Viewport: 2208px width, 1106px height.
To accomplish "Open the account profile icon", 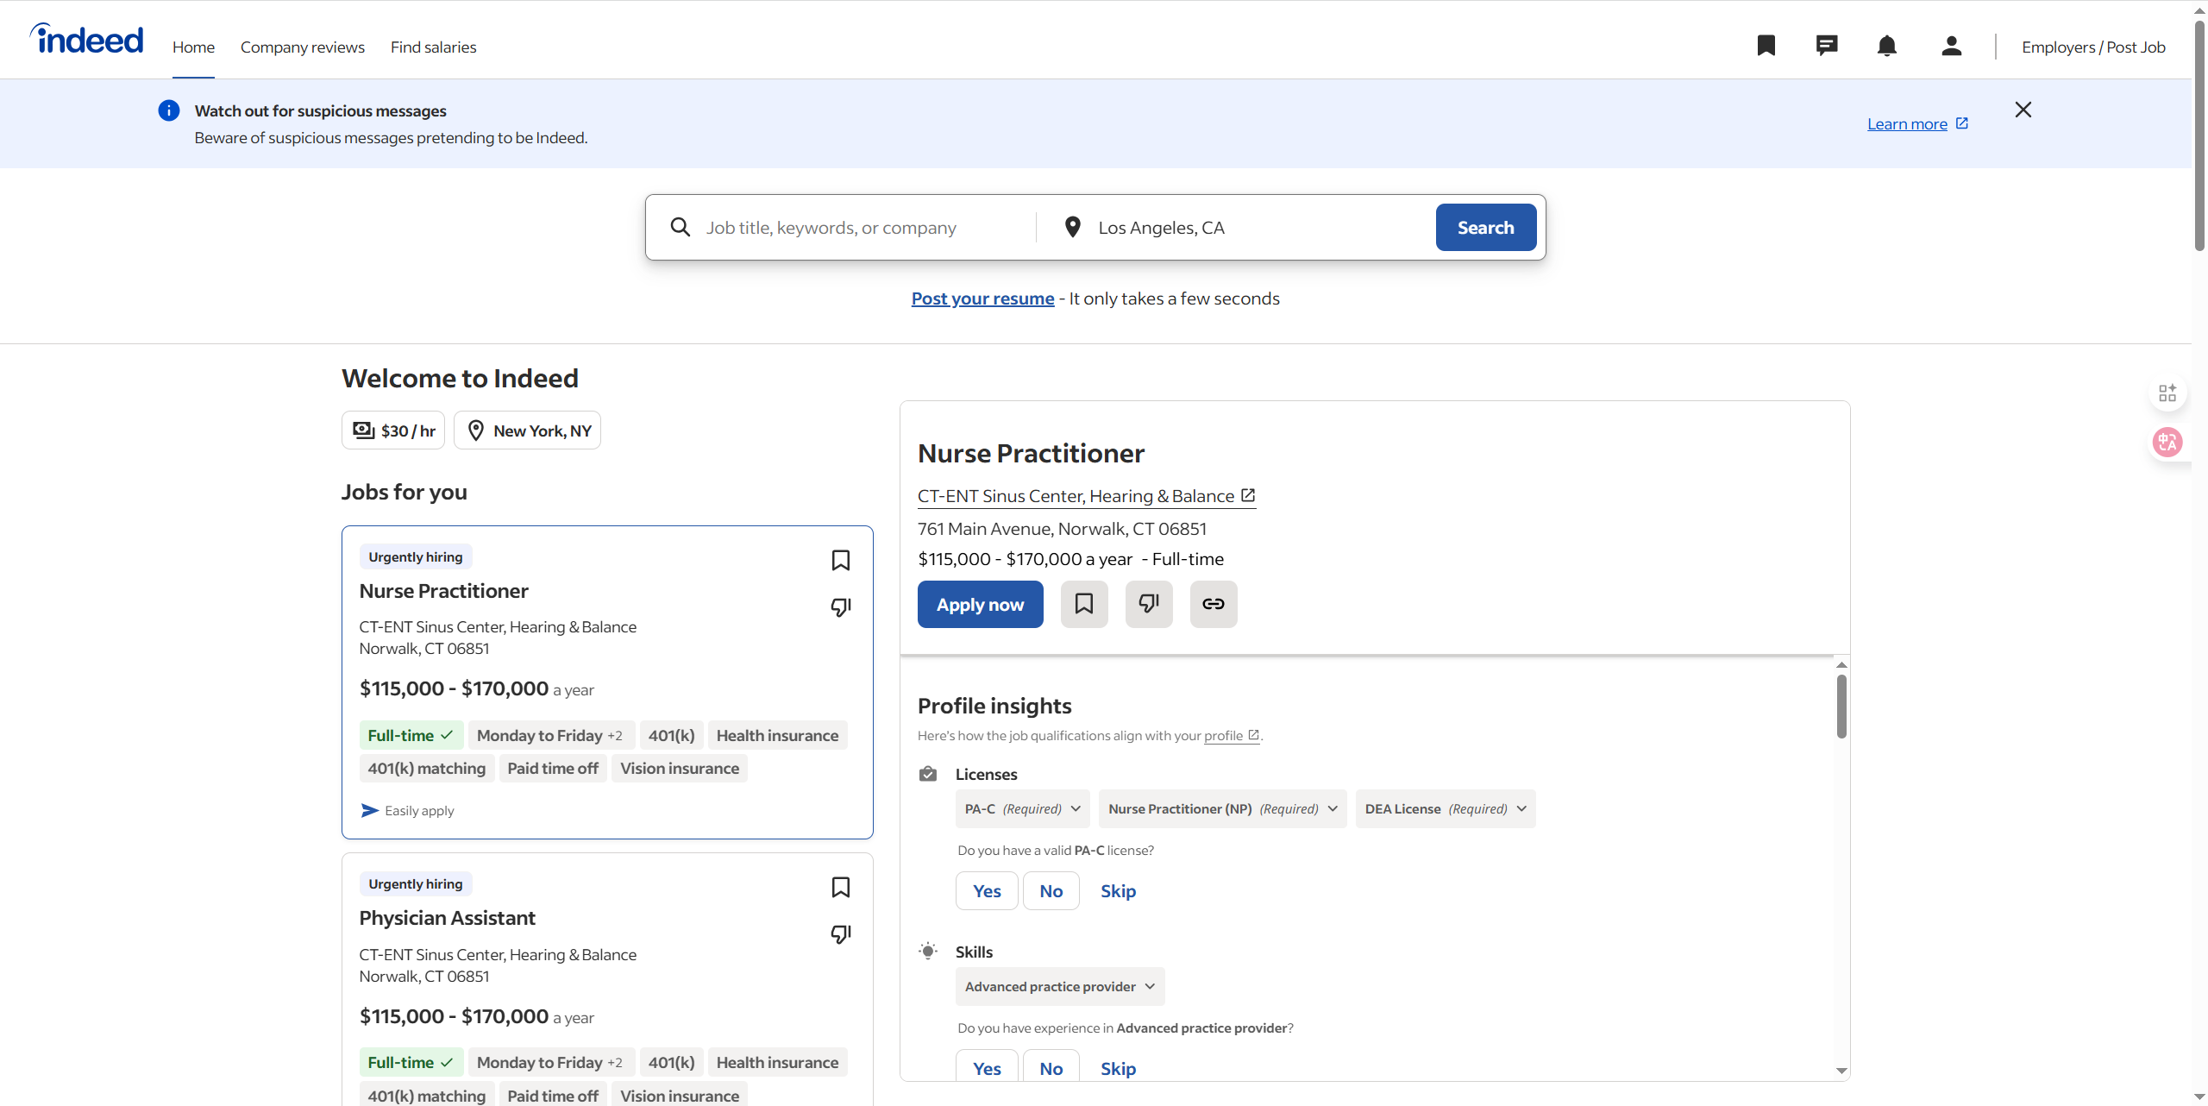I will 1951,46.
